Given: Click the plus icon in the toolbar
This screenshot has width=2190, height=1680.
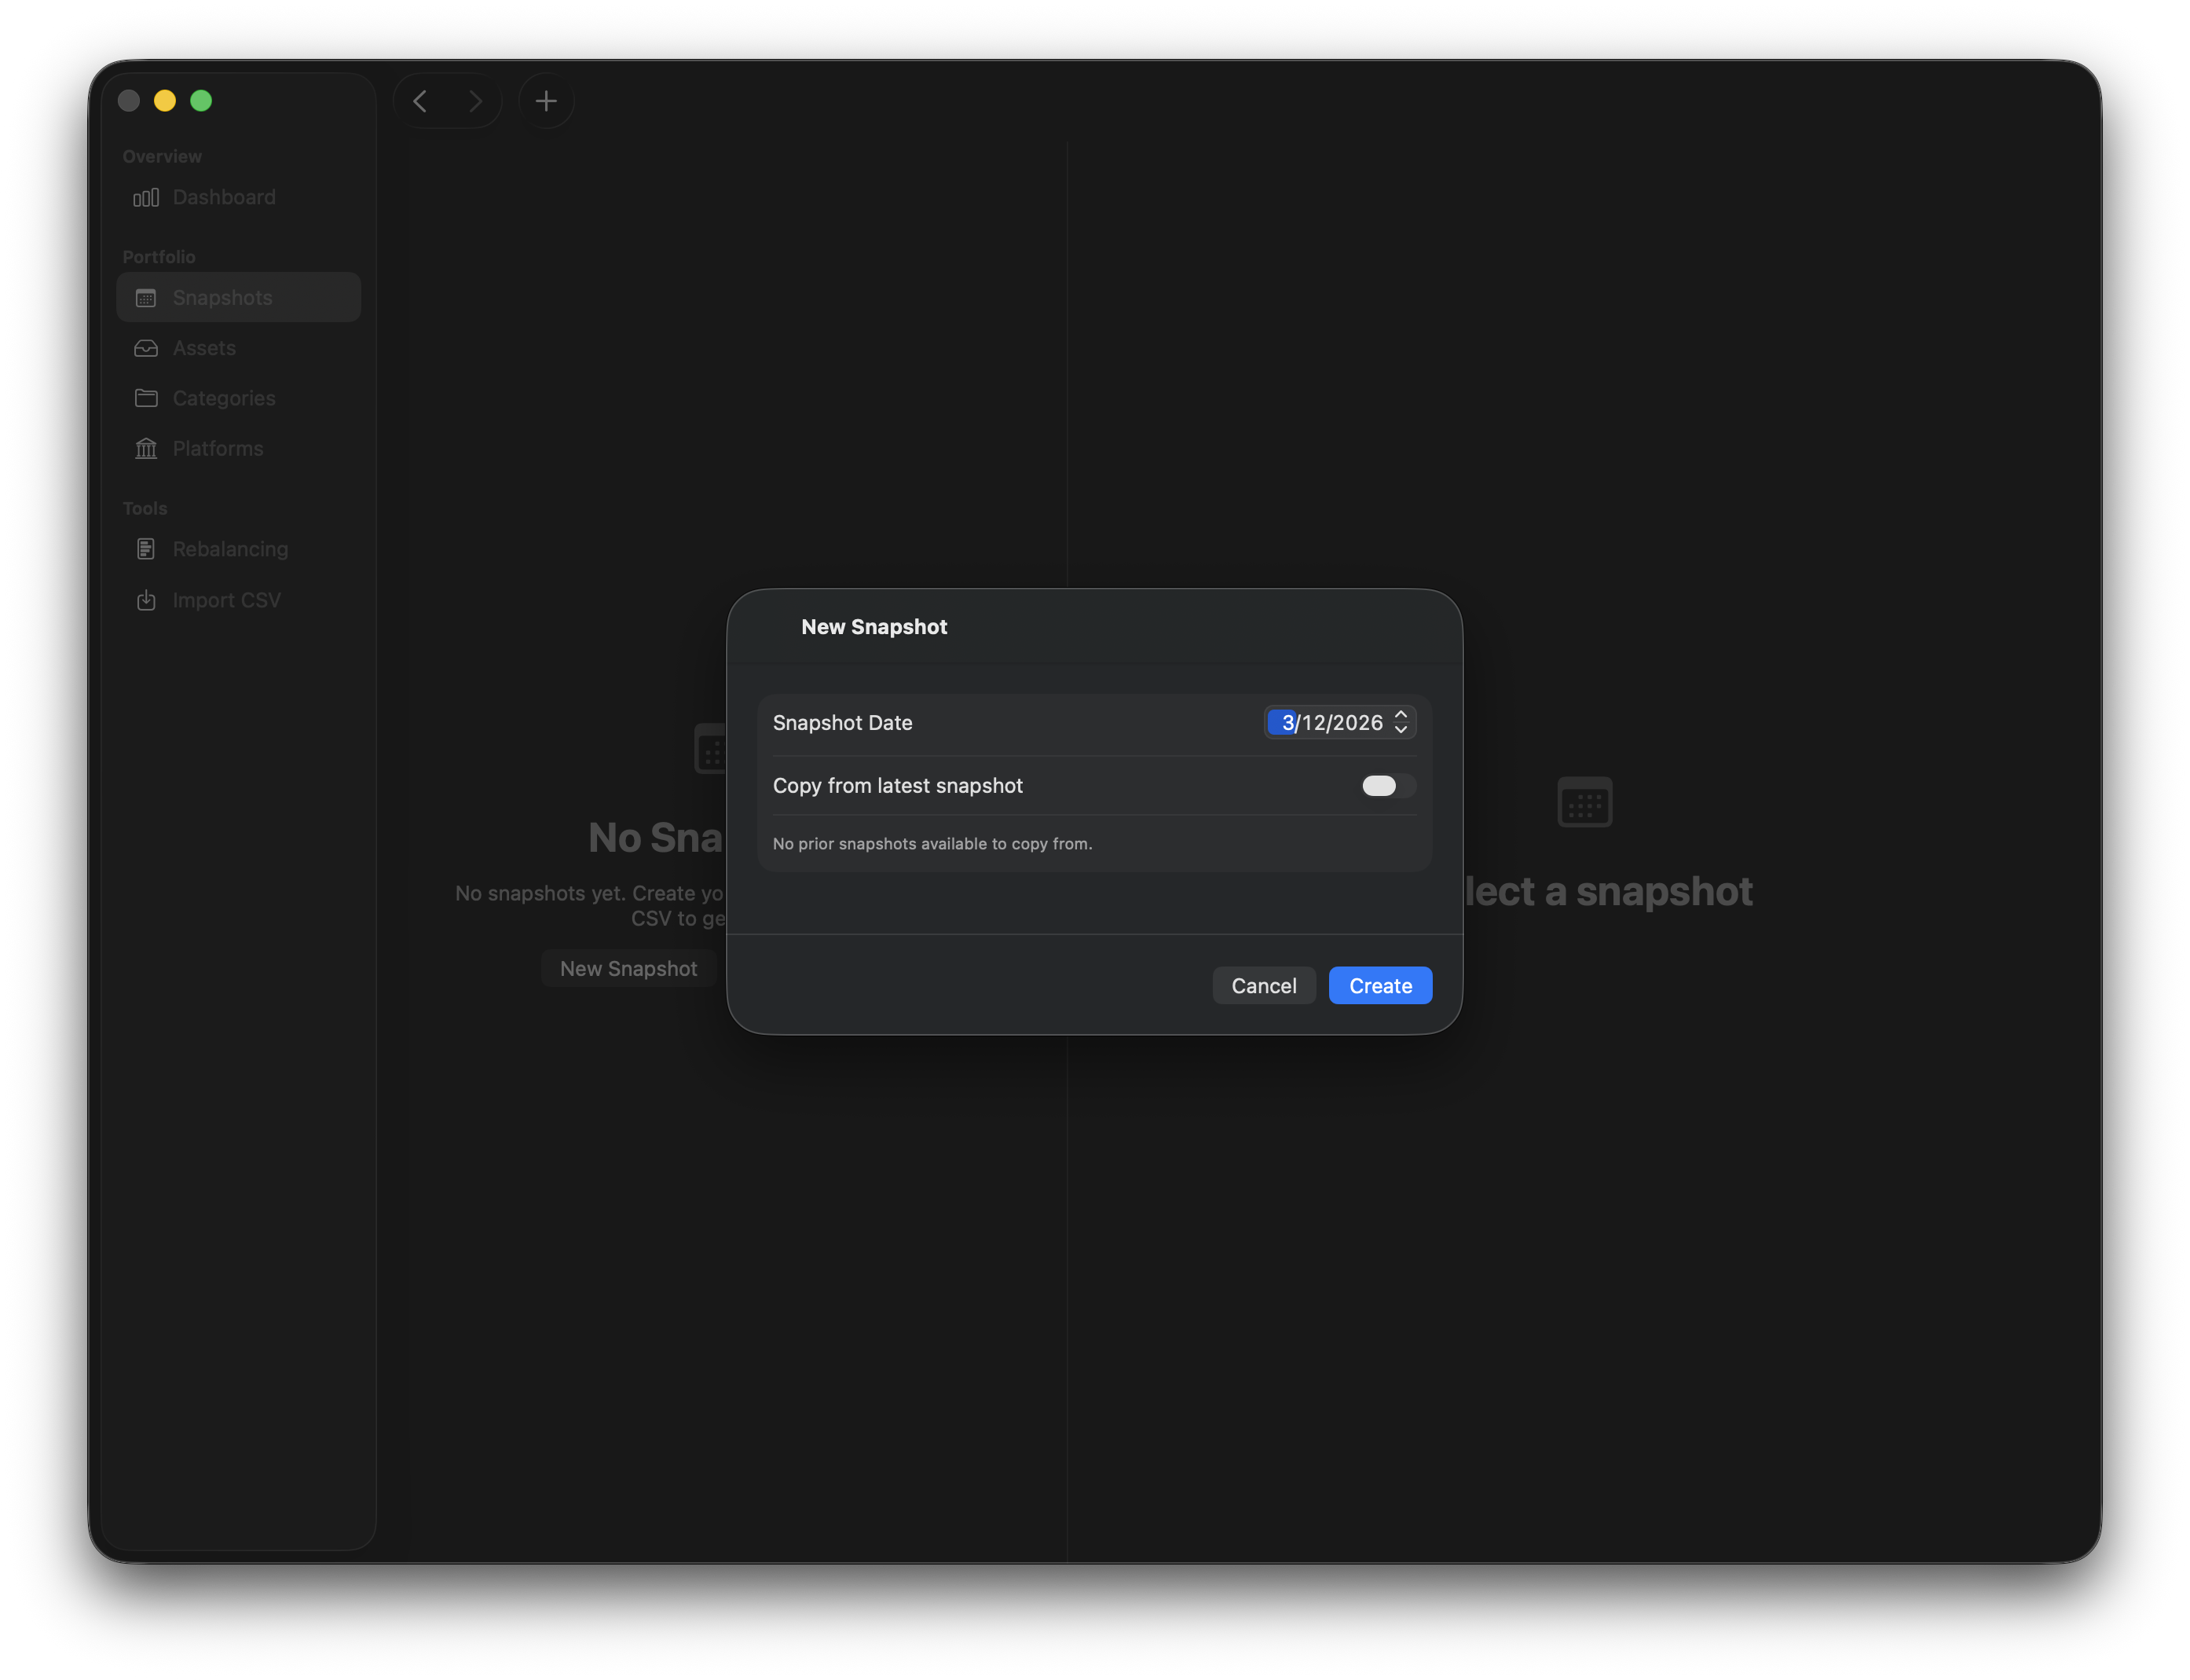Looking at the screenshot, I should pyautogui.click(x=546, y=100).
